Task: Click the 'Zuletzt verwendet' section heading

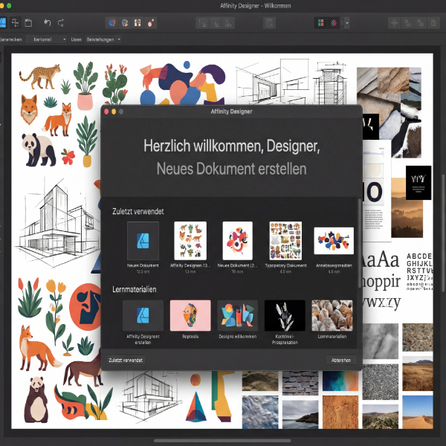Action: [138, 211]
